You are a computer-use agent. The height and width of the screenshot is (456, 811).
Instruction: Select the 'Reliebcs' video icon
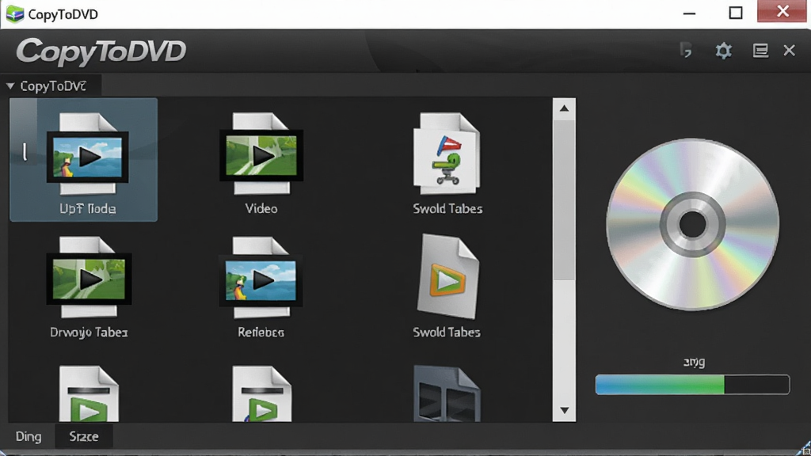pos(261,277)
